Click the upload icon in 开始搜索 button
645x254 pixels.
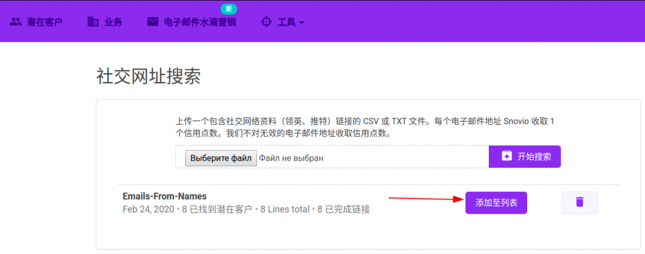507,156
